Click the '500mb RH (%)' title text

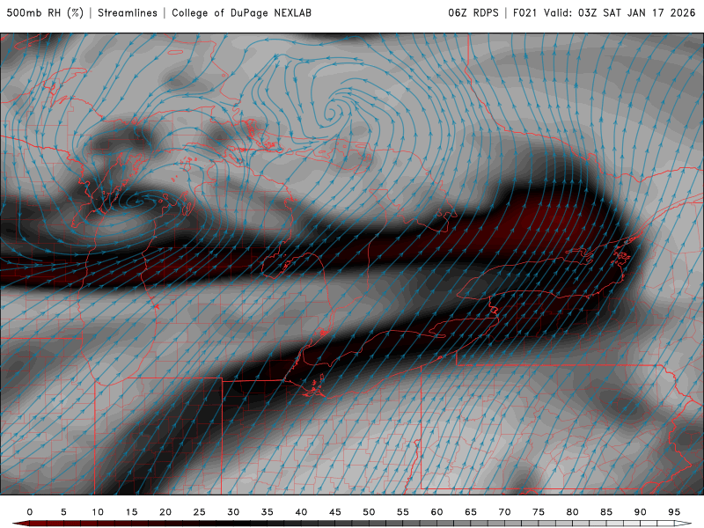[x=45, y=13]
